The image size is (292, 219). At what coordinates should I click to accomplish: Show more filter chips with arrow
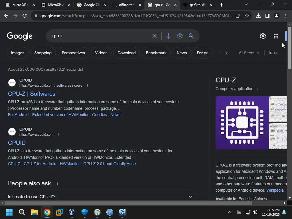(x=226, y=53)
